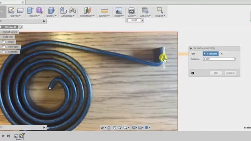Image resolution: width=251 pixels, height=141 pixels.
Task: Select the canvas feature in timeline
Action: point(16,136)
